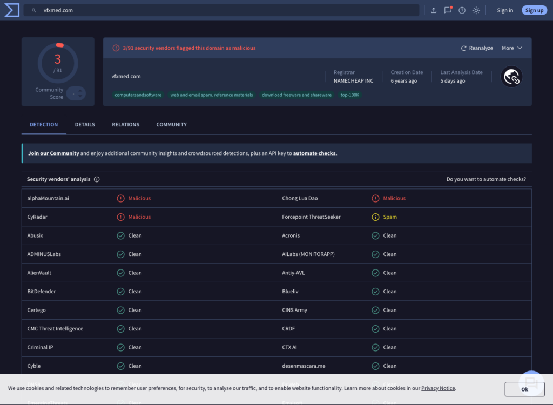
Task: Open the notifications chat icon
Action: tap(448, 10)
